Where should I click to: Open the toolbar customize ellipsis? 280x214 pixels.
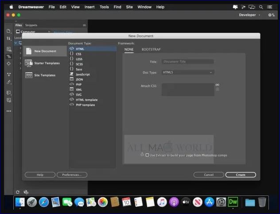click(x=9, y=111)
